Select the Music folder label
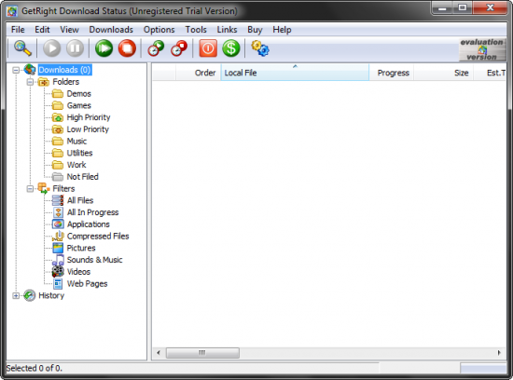Viewport: 513px width, 380px height. [76, 142]
